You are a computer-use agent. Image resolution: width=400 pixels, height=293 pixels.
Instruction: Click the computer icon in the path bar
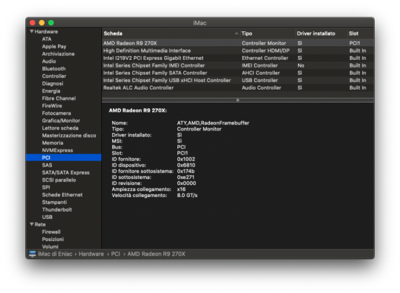pyautogui.click(x=33, y=254)
